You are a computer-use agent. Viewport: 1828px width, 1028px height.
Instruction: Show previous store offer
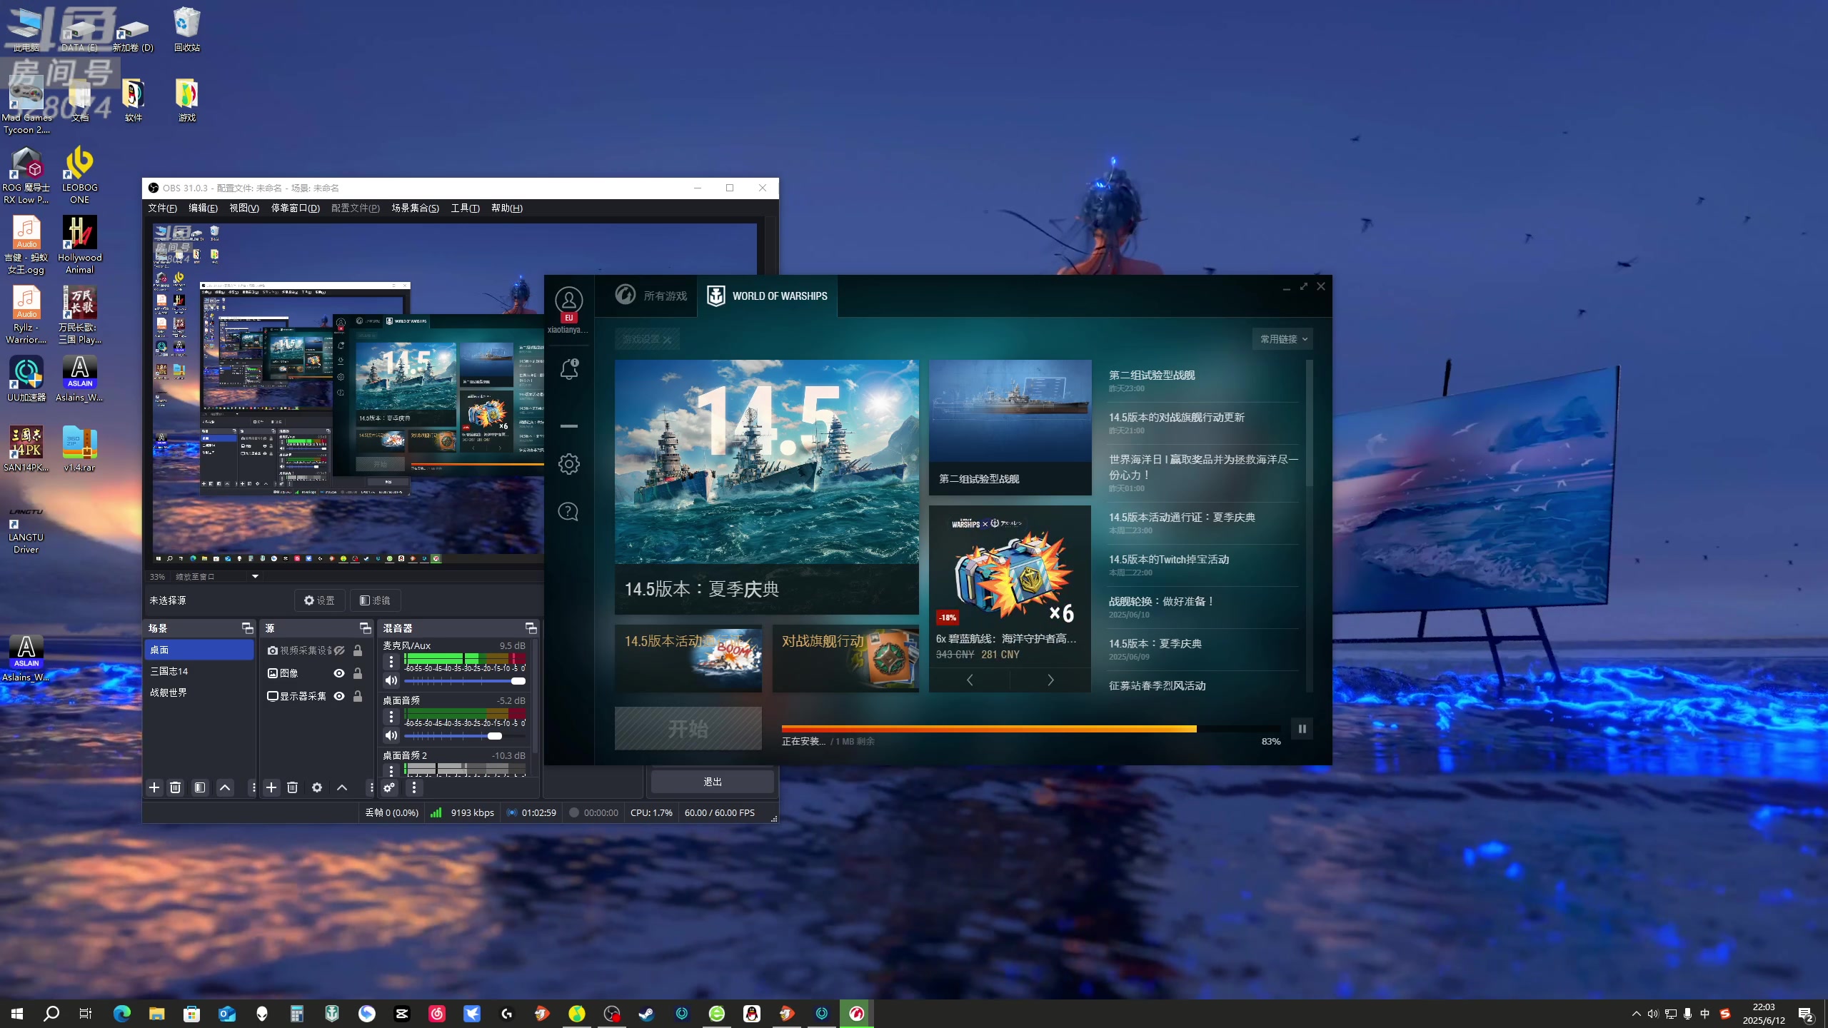[970, 680]
